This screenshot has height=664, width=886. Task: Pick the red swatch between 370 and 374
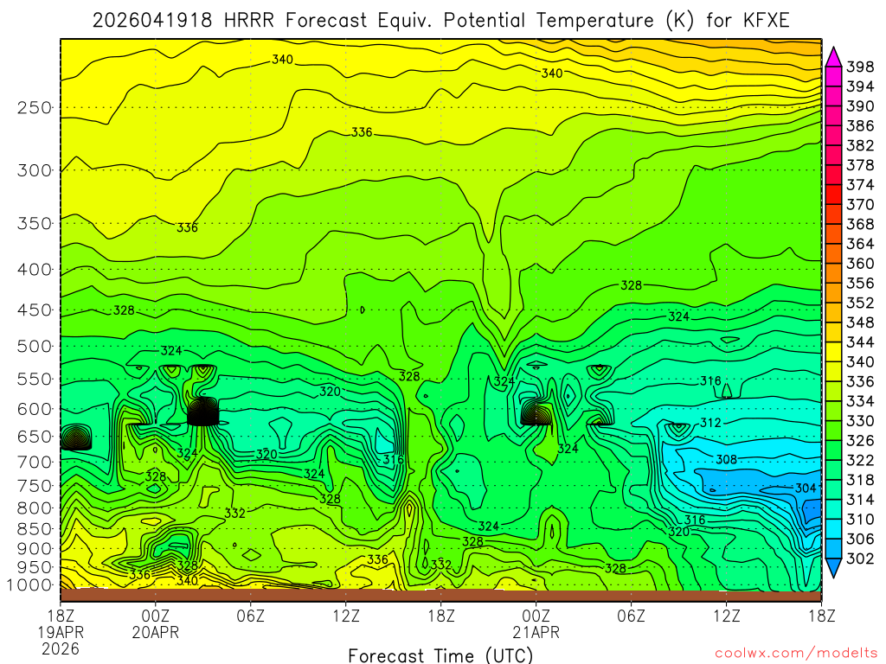[833, 195]
